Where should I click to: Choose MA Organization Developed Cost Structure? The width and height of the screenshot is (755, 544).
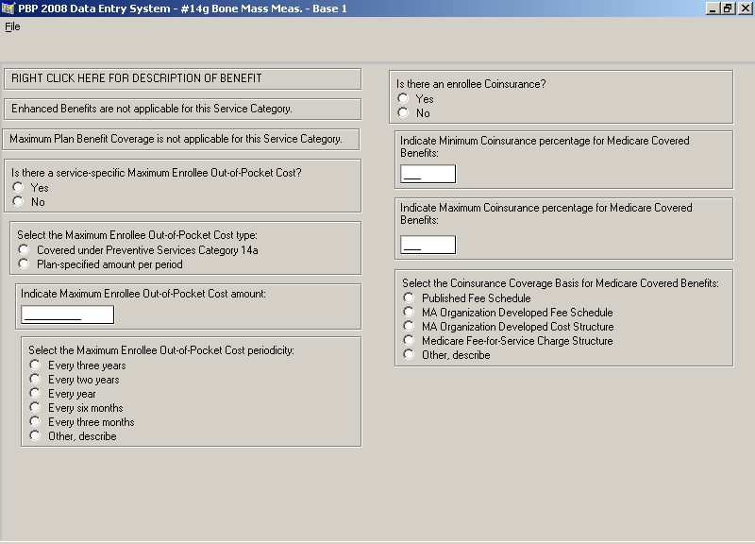(409, 326)
